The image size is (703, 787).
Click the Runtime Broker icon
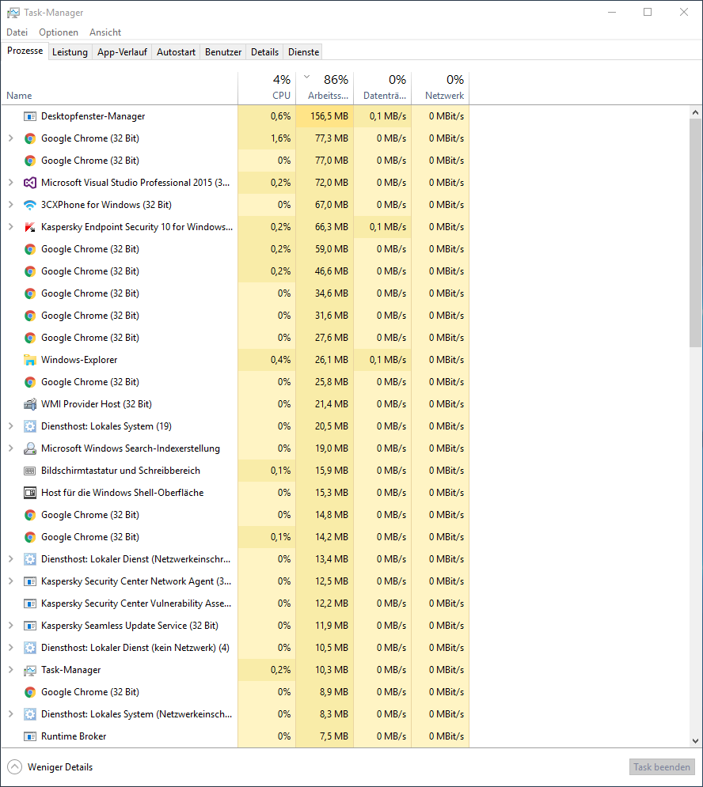click(x=30, y=736)
